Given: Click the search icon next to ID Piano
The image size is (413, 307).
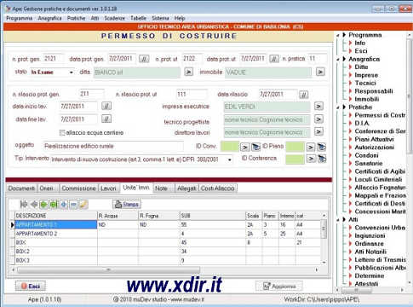Looking at the screenshot, I should 321,147.
